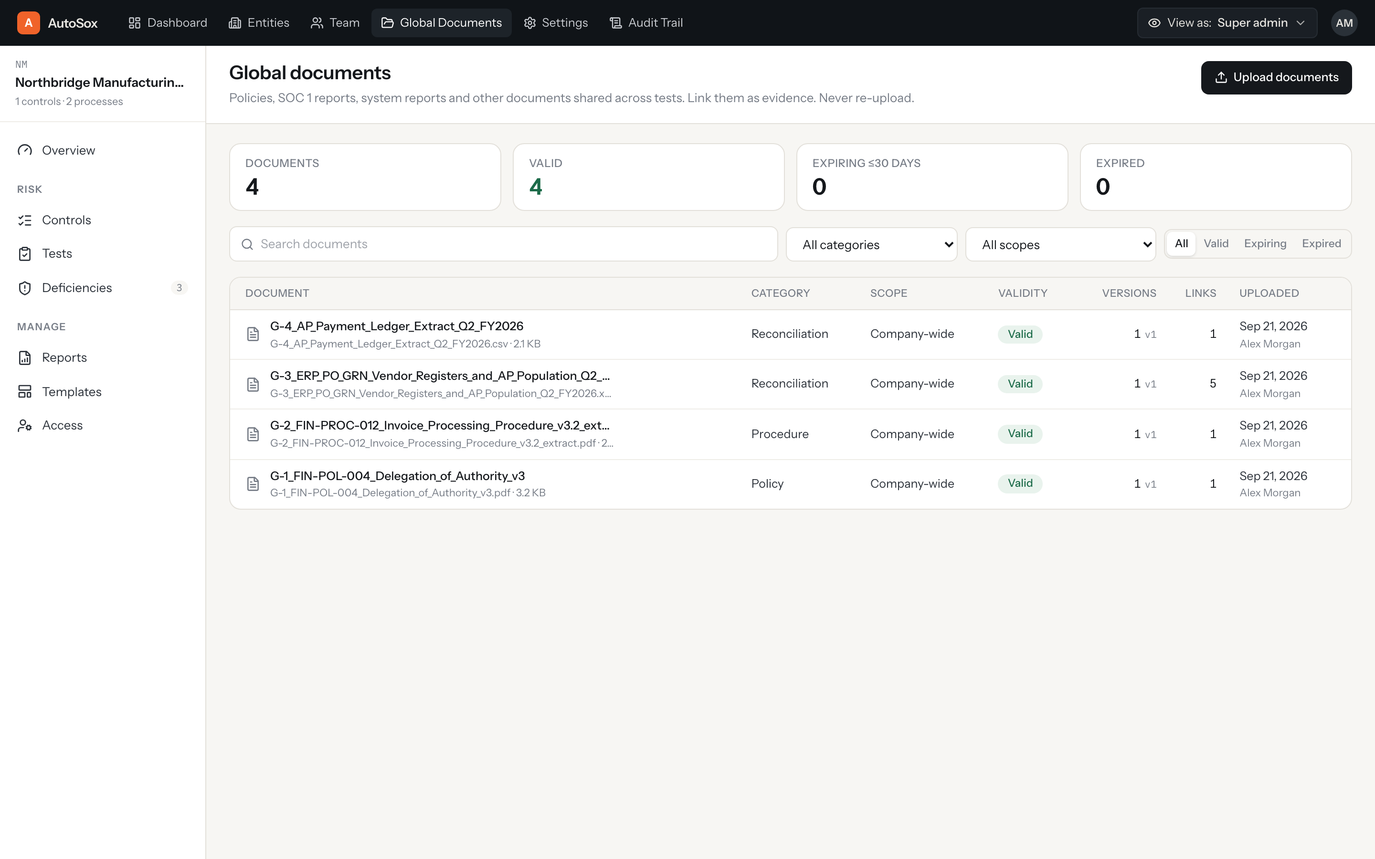Click the Overview gauge icon in sidebar

pos(24,150)
